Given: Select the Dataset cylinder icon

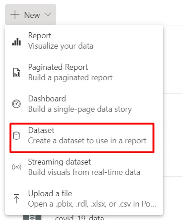Looking at the screenshot, I should [16, 136].
